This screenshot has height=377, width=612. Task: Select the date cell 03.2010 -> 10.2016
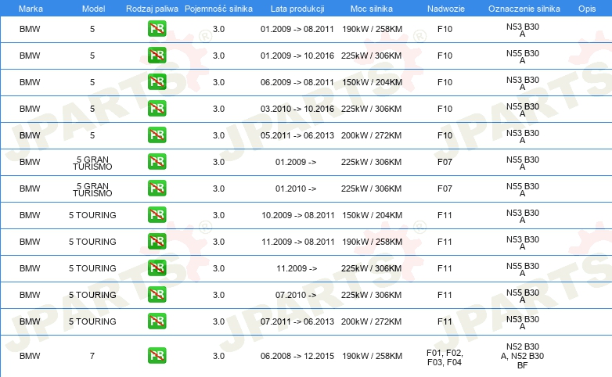point(297,109)
